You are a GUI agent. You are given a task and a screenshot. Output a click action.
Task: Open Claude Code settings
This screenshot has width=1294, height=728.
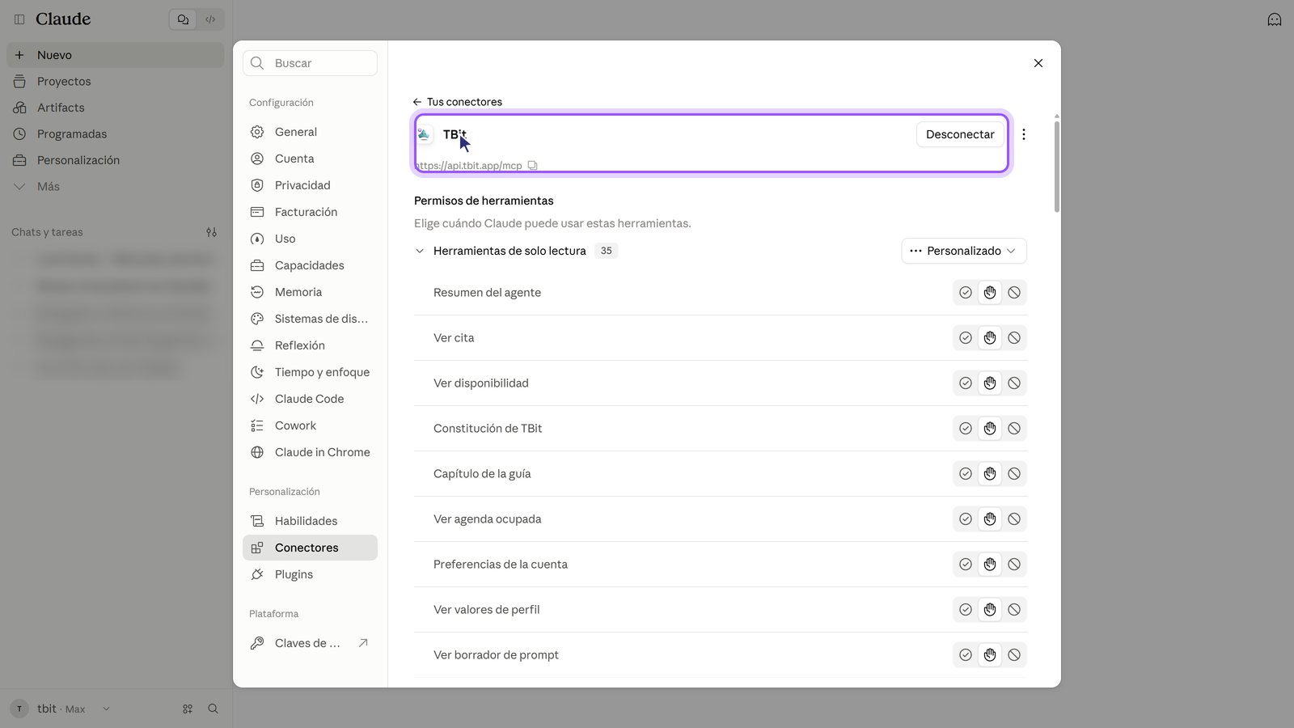point(310,399)
